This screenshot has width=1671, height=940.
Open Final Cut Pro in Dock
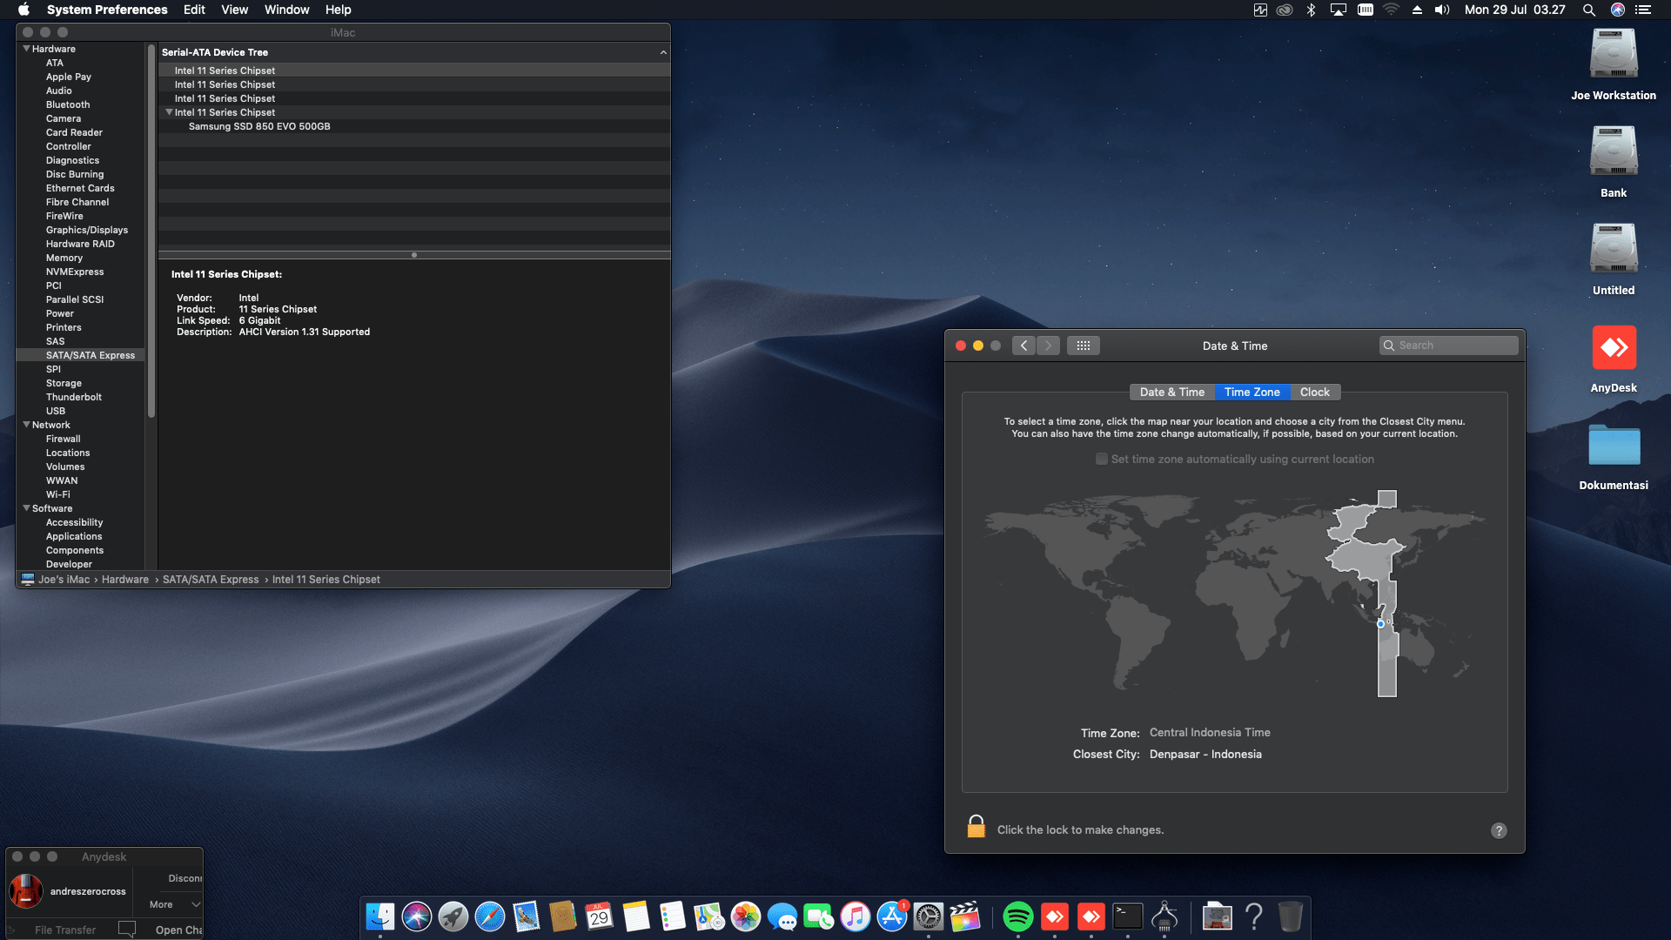point(965,916)
